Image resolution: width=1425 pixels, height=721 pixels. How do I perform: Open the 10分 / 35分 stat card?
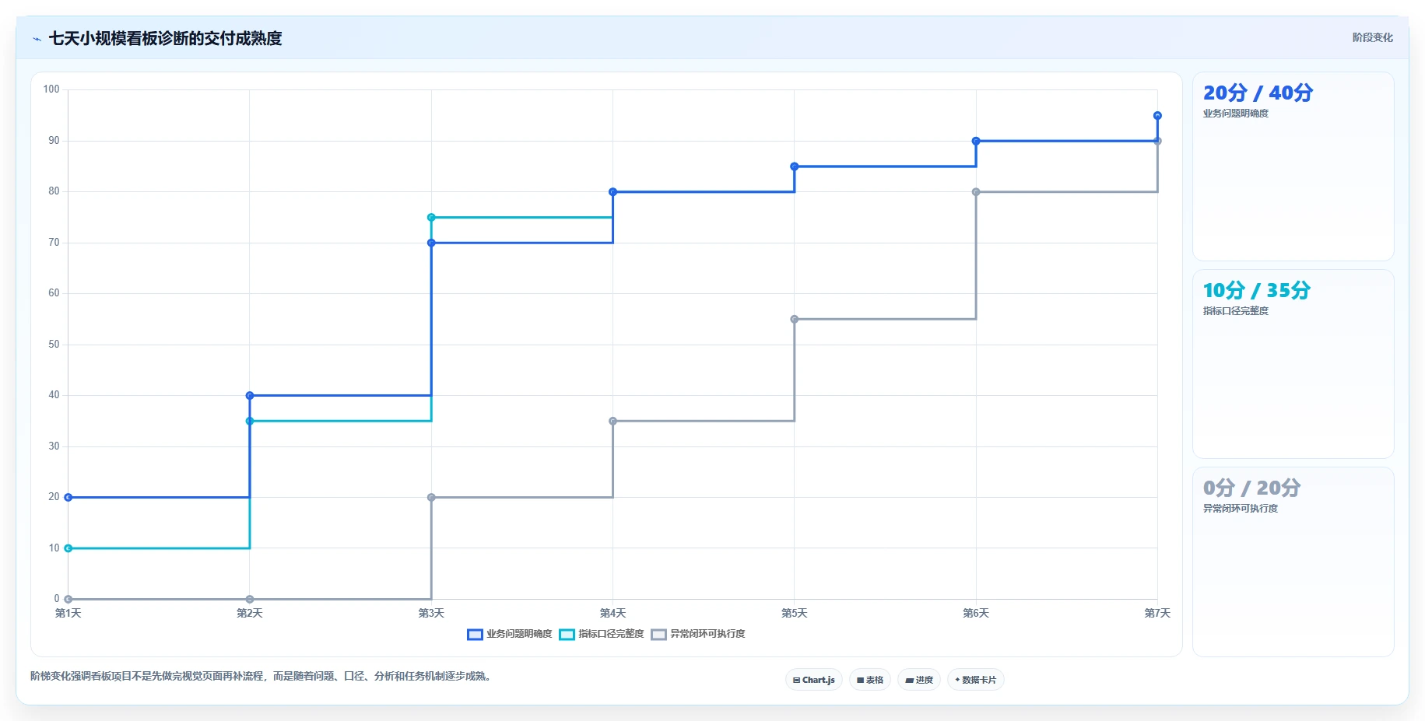click(1293, 364)
